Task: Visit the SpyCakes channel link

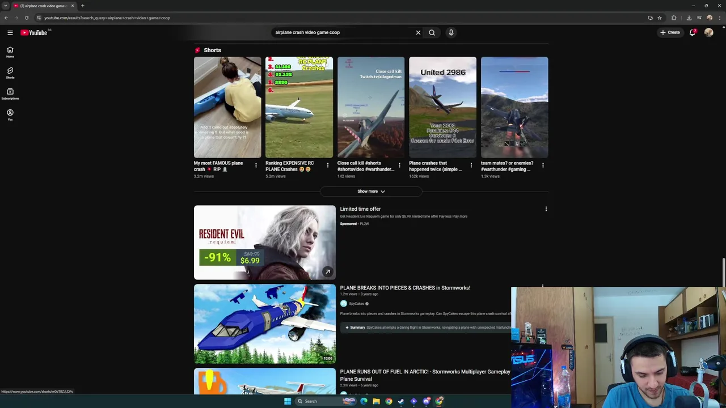Action: point(357,304)
